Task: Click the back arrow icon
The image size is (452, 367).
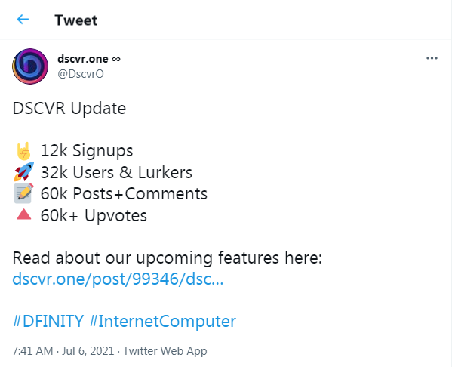Action: pyautogui.click(x=23, y=20)
